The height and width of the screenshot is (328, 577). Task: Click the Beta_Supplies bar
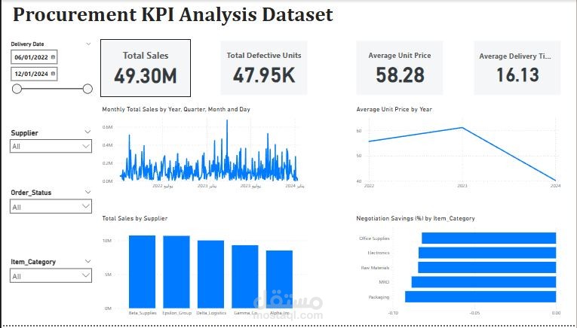142,272
